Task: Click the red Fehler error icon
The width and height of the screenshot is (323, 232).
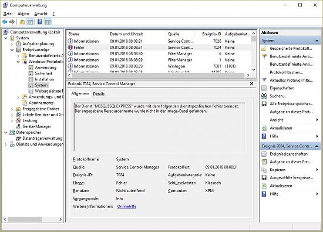Action: pos(70,48)
